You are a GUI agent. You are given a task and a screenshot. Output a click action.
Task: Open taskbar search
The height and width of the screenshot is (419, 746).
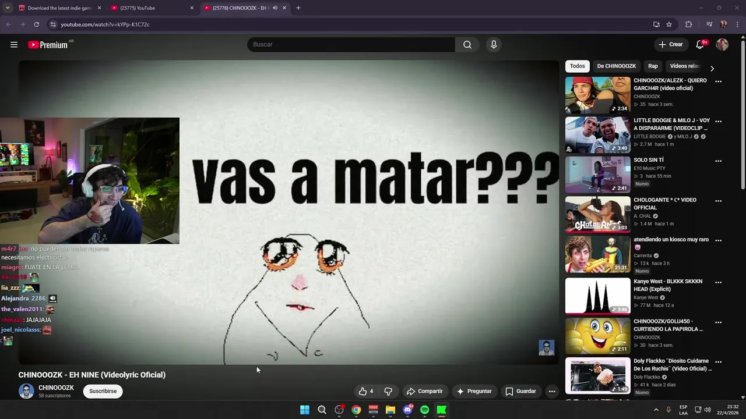[322, 410]
